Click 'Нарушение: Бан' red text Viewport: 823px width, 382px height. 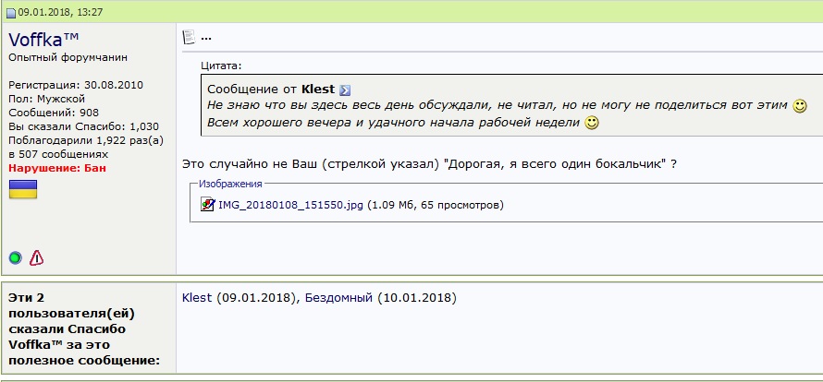click(x=57, y=168)
